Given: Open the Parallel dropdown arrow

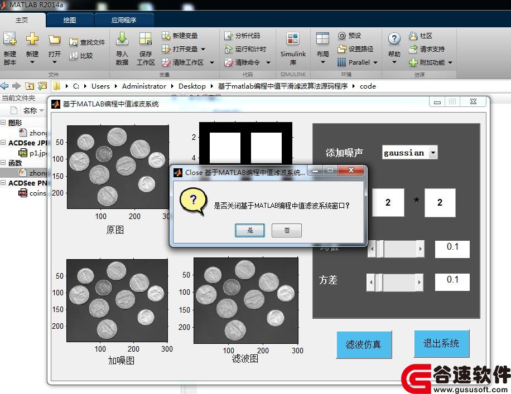Looking at the screenshot, I should pyautogui.click(x=375, y=62).
